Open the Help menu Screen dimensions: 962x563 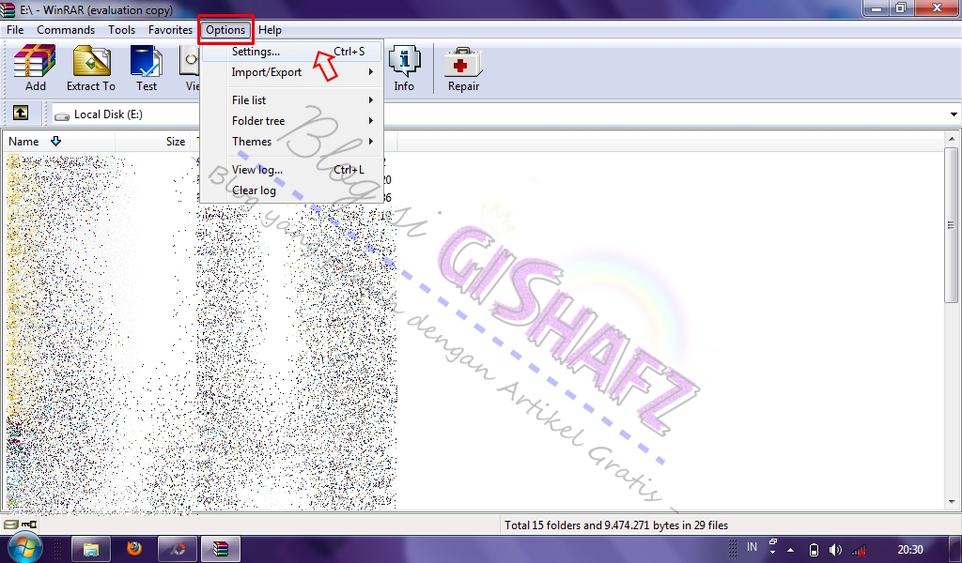[270, 29]
